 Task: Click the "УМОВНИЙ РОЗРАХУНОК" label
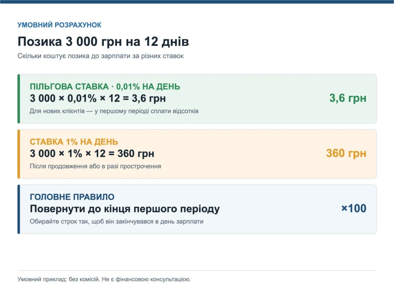[59, 25]
